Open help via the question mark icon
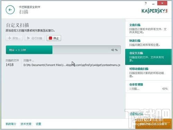This screenshot has height=130, width=173. coord(146,3)
